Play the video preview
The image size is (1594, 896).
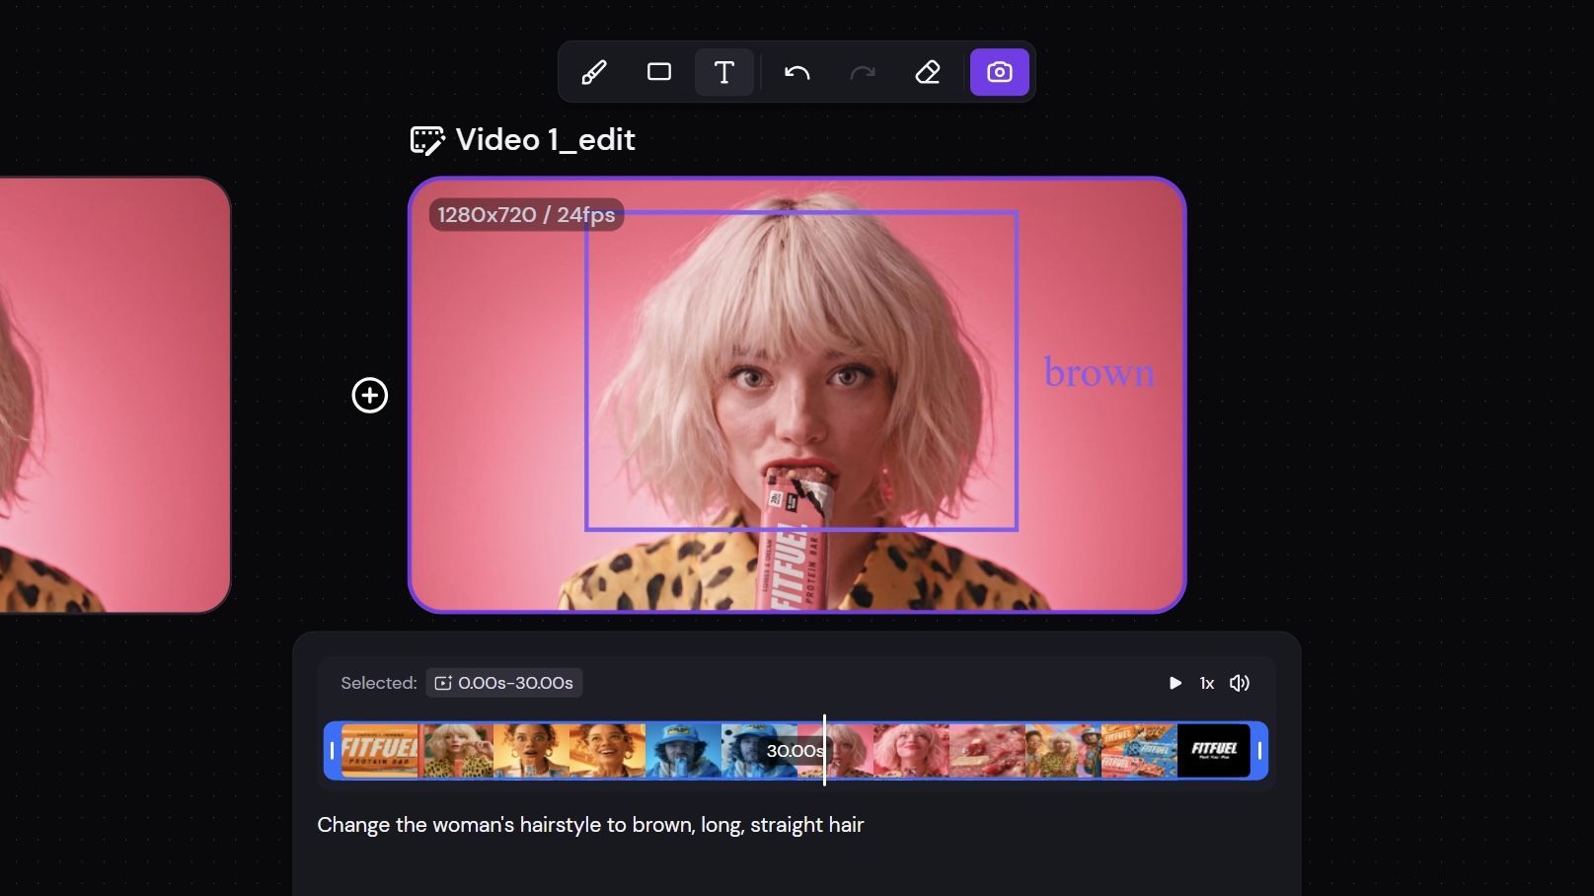pyautogui.click(x=1175, y=683)
